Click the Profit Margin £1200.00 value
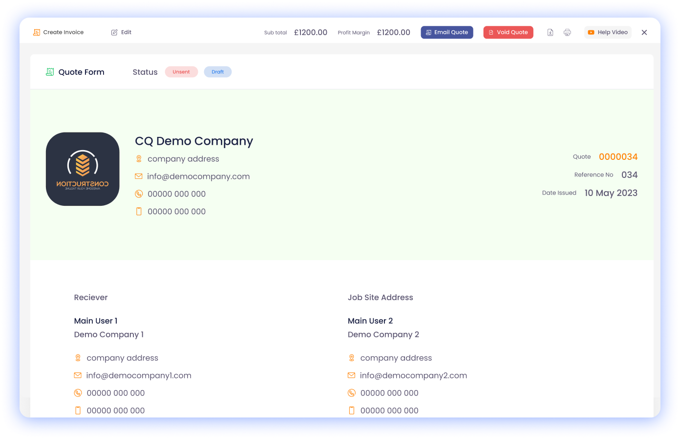Image resolution: width=680 pixels, height=439 pixels. click(x=394, y=32)
